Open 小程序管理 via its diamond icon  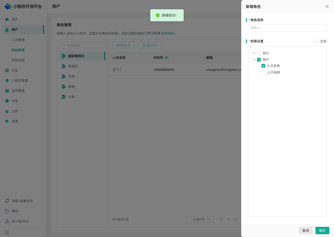click(x=7, y=81)
